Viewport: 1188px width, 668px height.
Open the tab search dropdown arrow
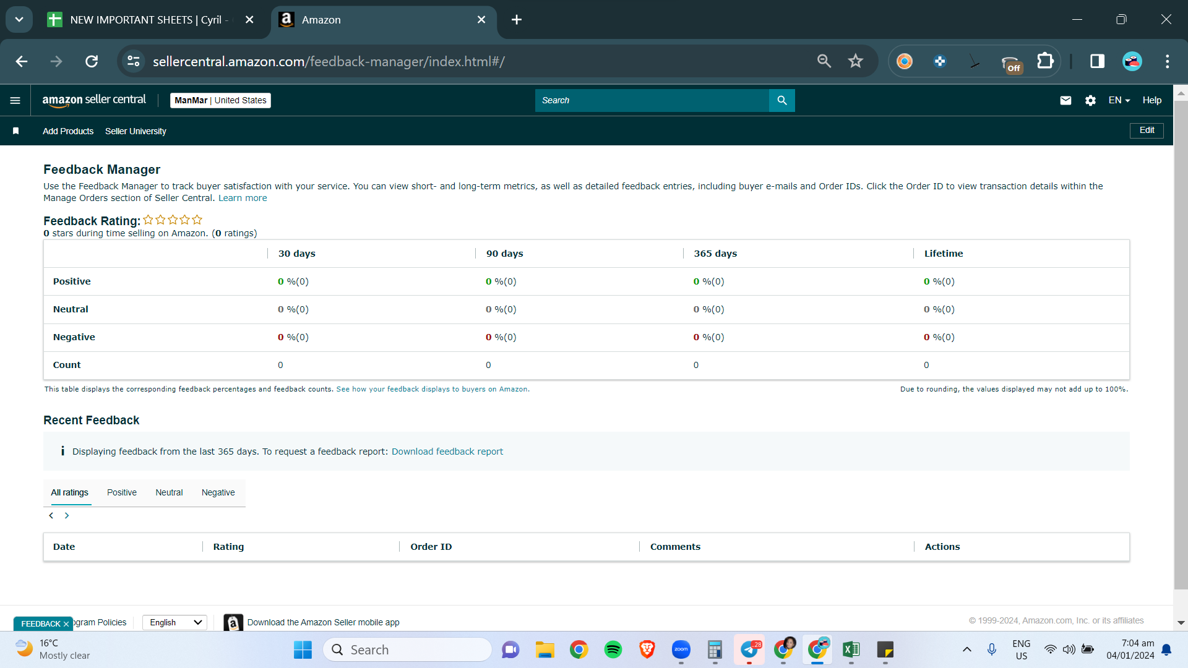(x=19, y=20)
